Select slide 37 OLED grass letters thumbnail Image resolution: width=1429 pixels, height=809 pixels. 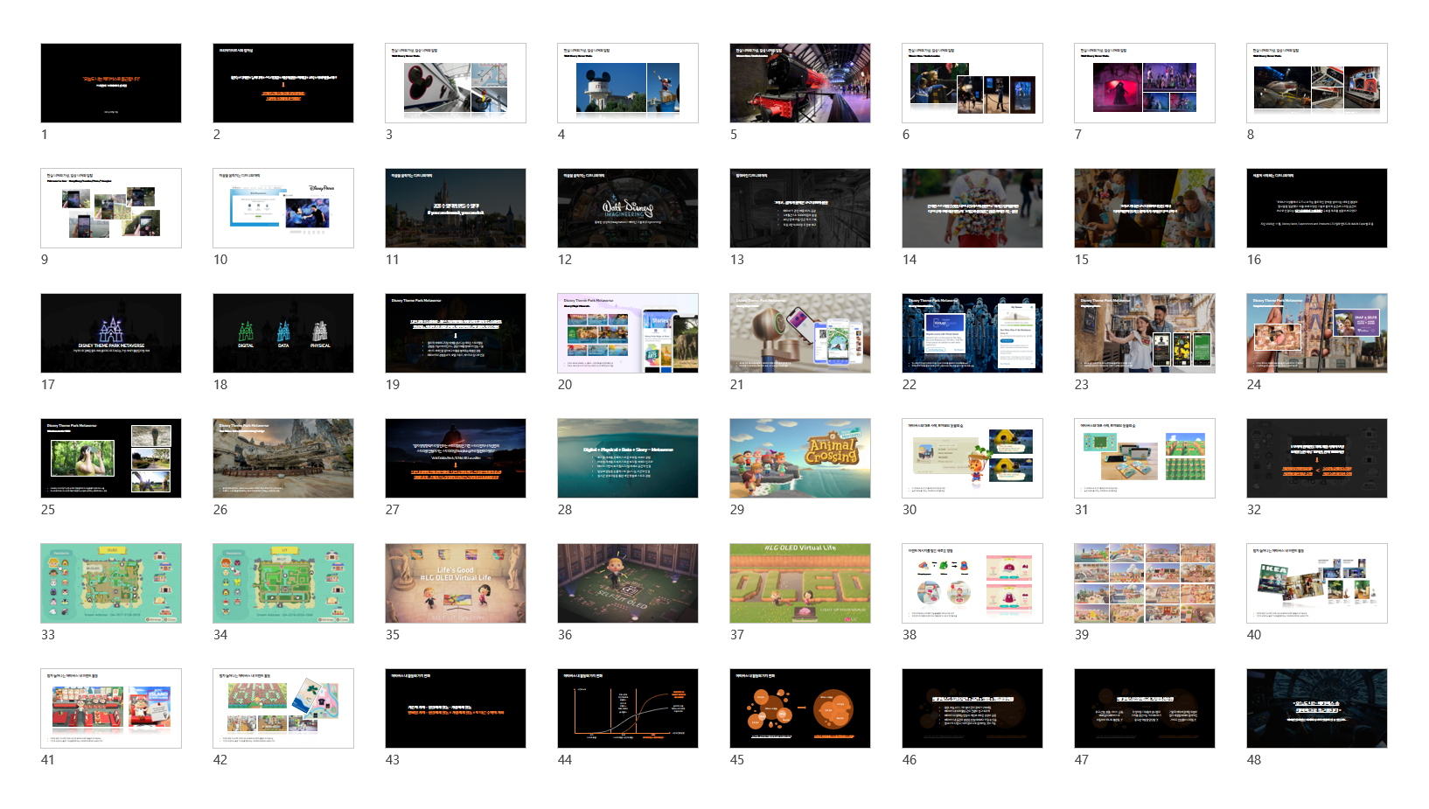tap(800, 583)
